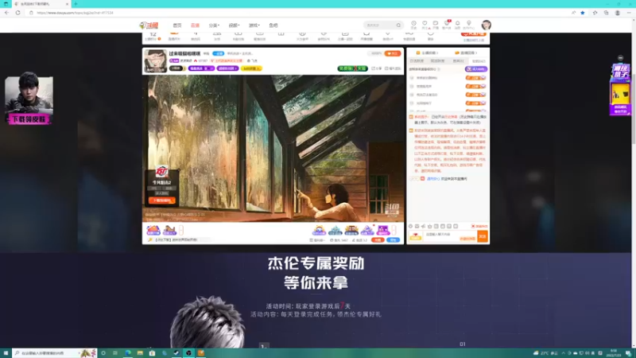Click the magnifier search icon in header
The width and height of the screenshot is (636, 358).
(x=399, y=25)
